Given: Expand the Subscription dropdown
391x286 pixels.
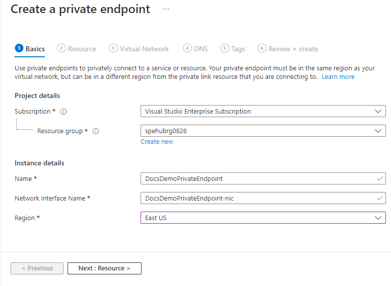Looking at the screenshot, I should tap(378, 111).
